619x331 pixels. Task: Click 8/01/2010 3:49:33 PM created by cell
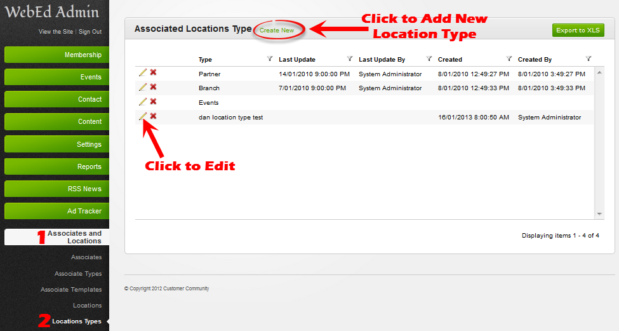(x=552, y=88)
